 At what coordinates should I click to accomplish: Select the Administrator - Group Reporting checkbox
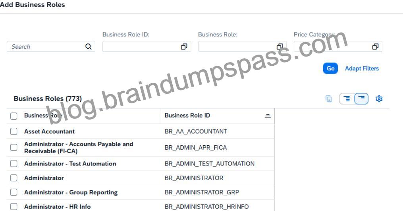point(13,192)
